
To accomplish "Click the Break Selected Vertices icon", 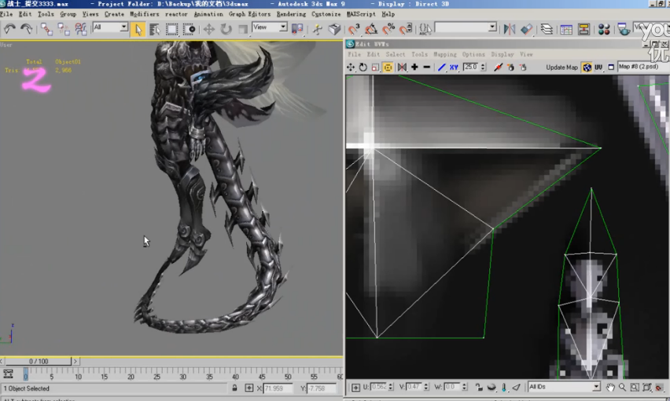I will [x=498, y=67].
